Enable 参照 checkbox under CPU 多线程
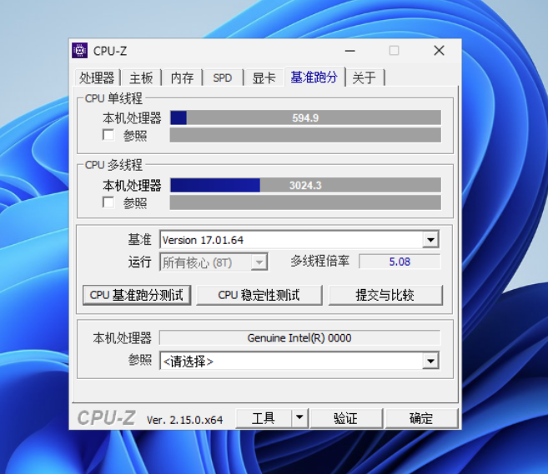The width and height of the screenshot is (548, 474). pos(108,202)
